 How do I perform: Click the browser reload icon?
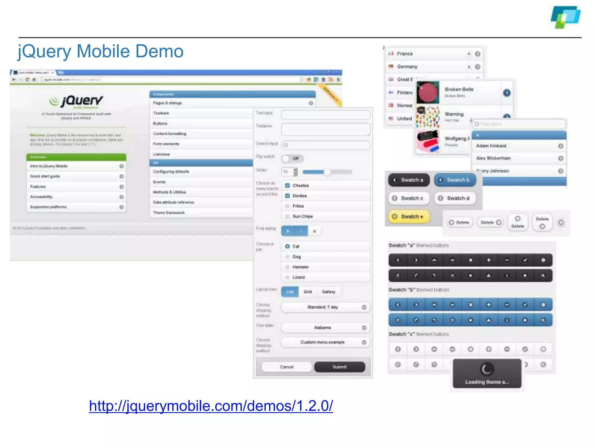pos(27,79)
